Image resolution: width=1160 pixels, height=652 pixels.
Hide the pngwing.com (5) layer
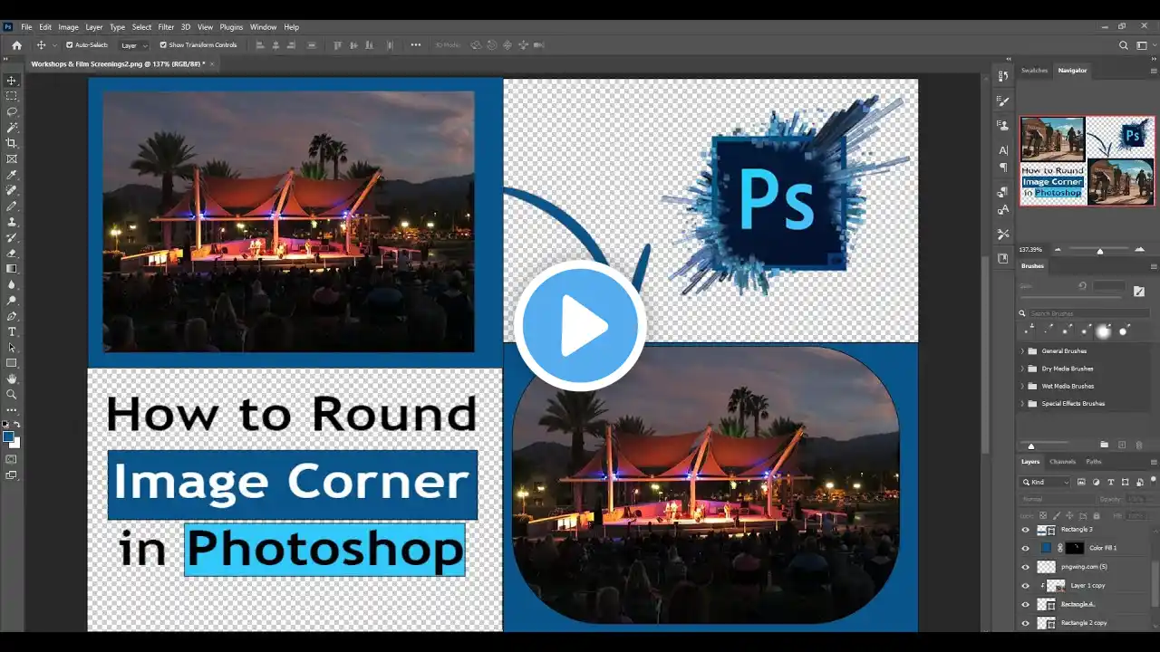1025,567
